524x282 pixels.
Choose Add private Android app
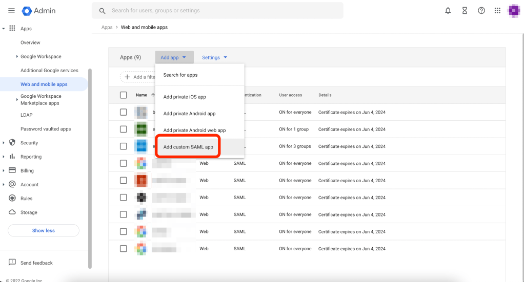(x=189, y=114)
